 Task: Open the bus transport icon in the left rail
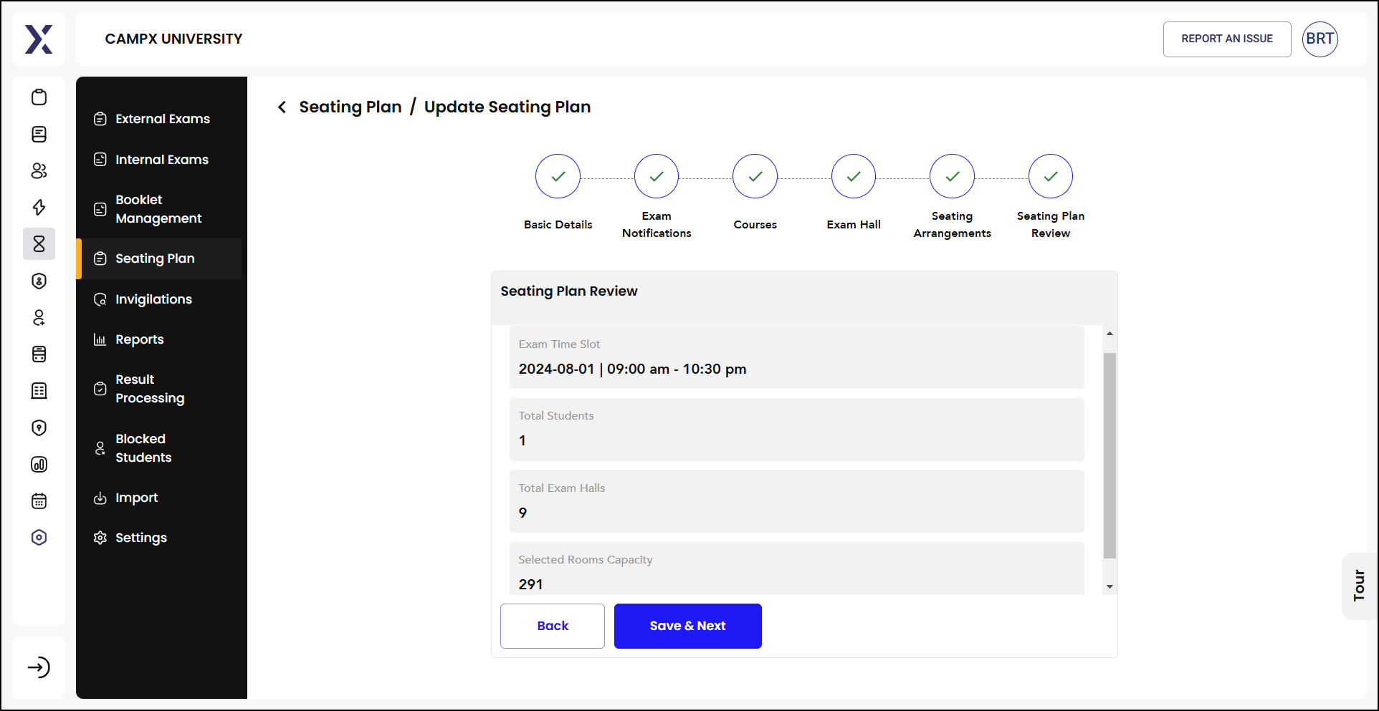[x=39, y=354]
